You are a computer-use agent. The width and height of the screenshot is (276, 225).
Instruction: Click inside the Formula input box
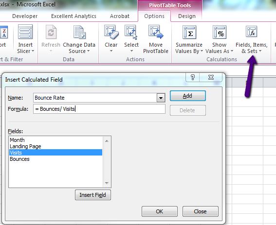click(99, 109)
